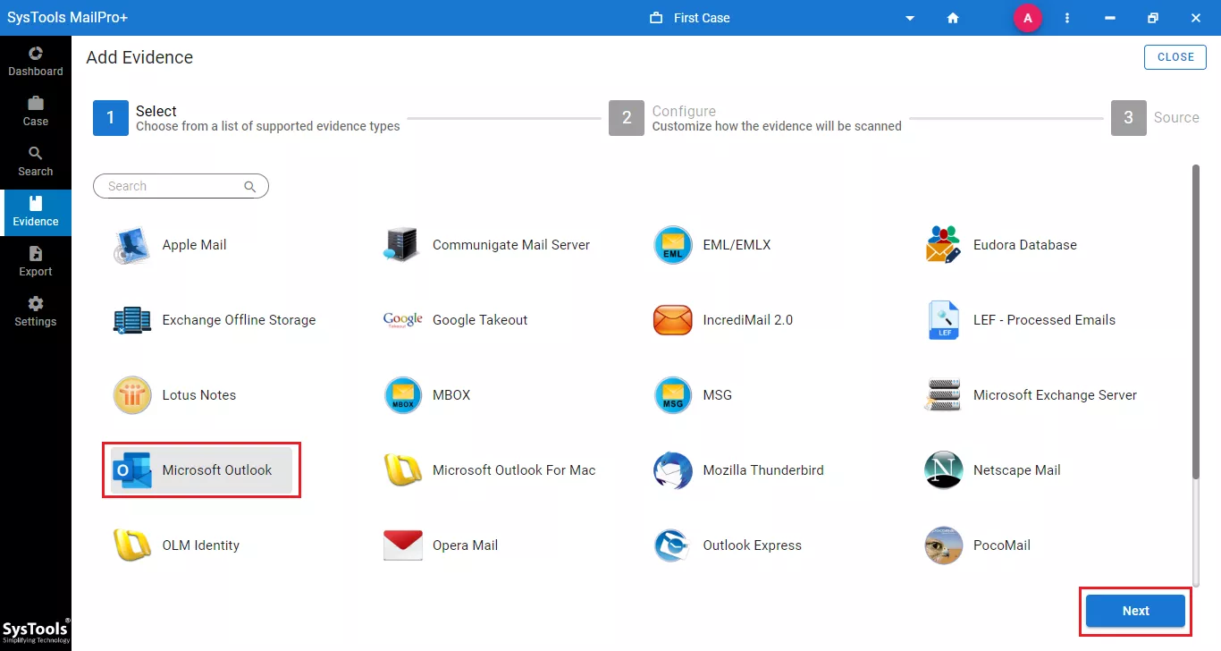The image size is (1221, 651).
Task: Pick Opera Mail from evidence list
Action: coord(465,545)
